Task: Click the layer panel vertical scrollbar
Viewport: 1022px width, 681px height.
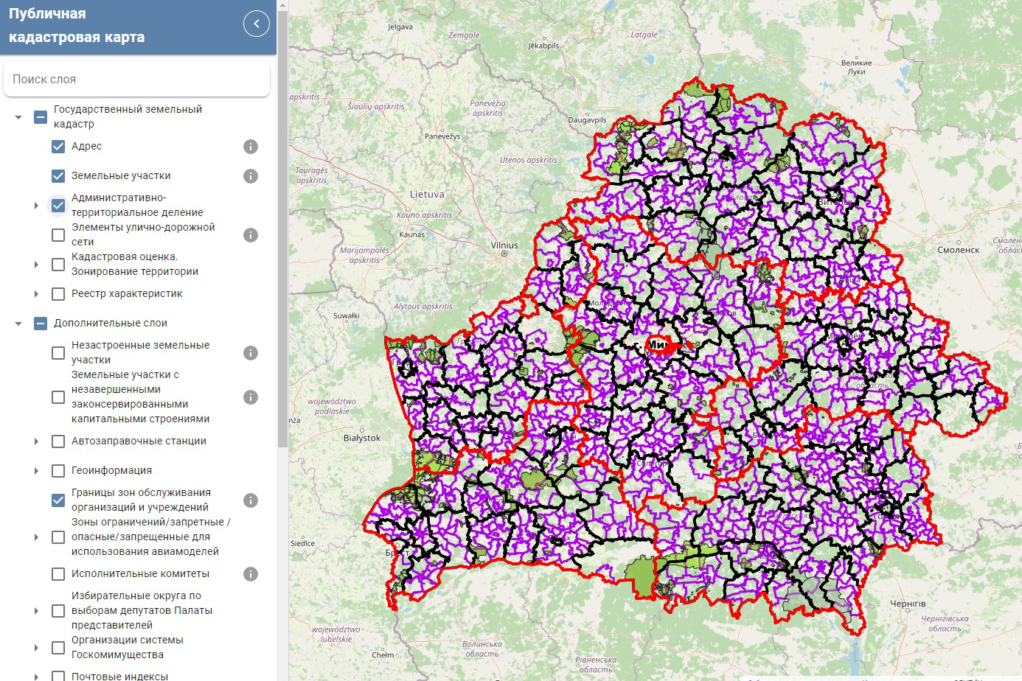Action: [x=282, y=221]
